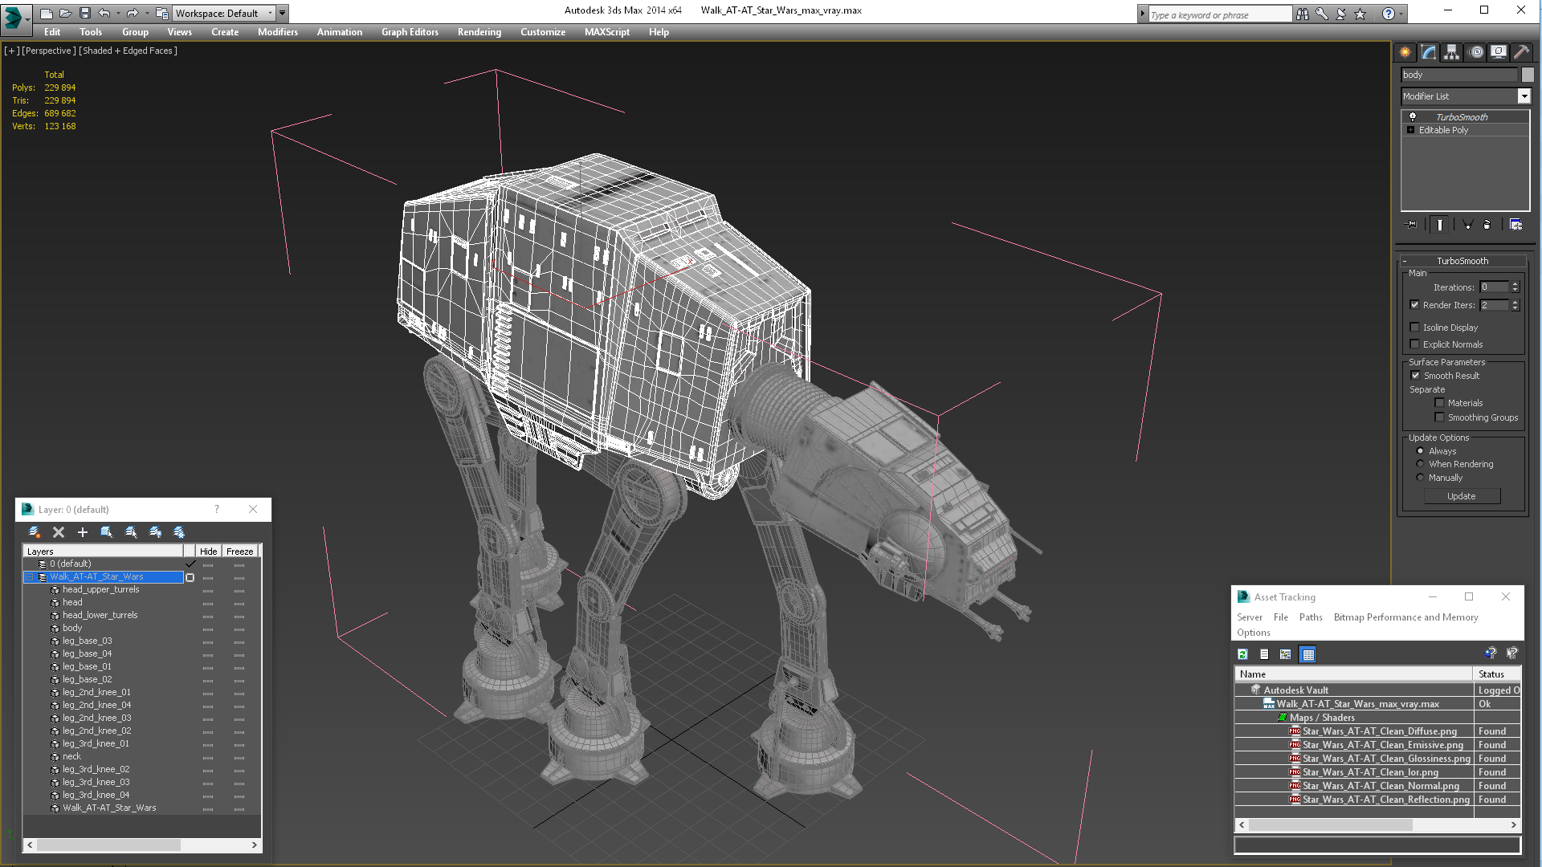
Task: Enable Explicit Normals checkbox
Action: tap(1415, 344)
